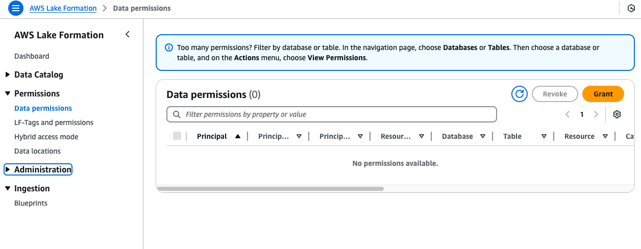Go to next page arrow
Screen dimensions: 641x249
pos(596,114)
